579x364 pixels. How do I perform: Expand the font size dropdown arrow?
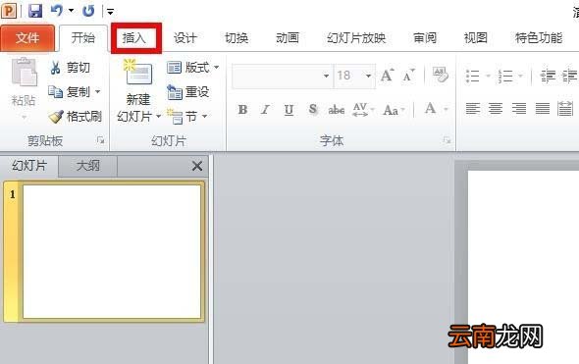click(369, 76)
